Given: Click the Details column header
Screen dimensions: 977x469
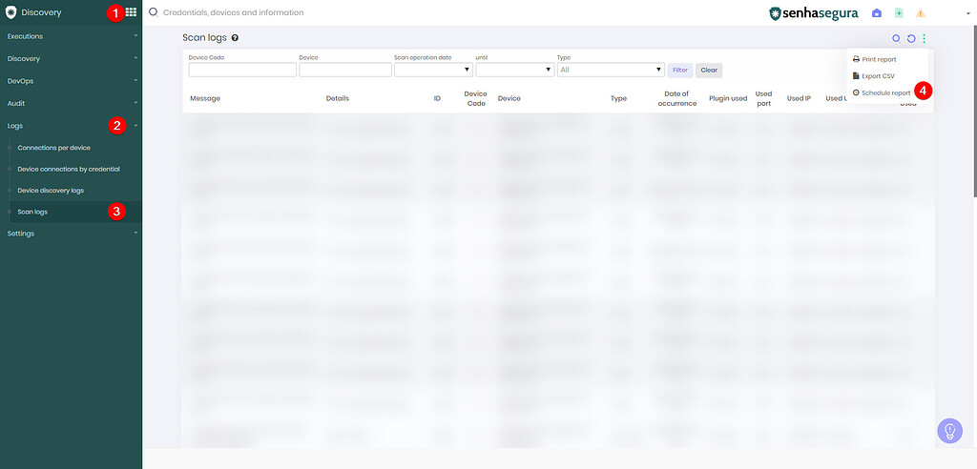Looking at the screenshot, I should (338, 98).
